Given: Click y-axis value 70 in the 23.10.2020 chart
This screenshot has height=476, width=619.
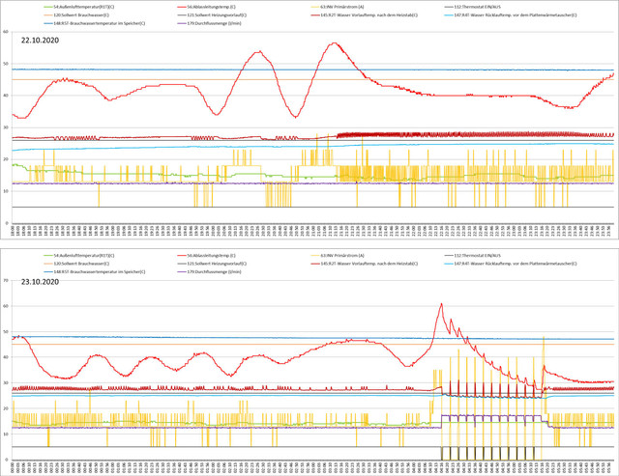Looking at the screenshot, I should pyautogui.click(x=6, y=280).
